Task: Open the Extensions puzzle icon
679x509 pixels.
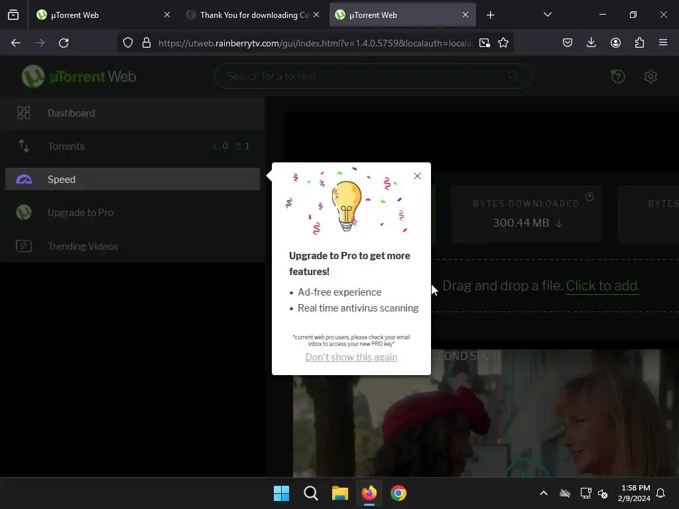Action: tap(639, 43)
